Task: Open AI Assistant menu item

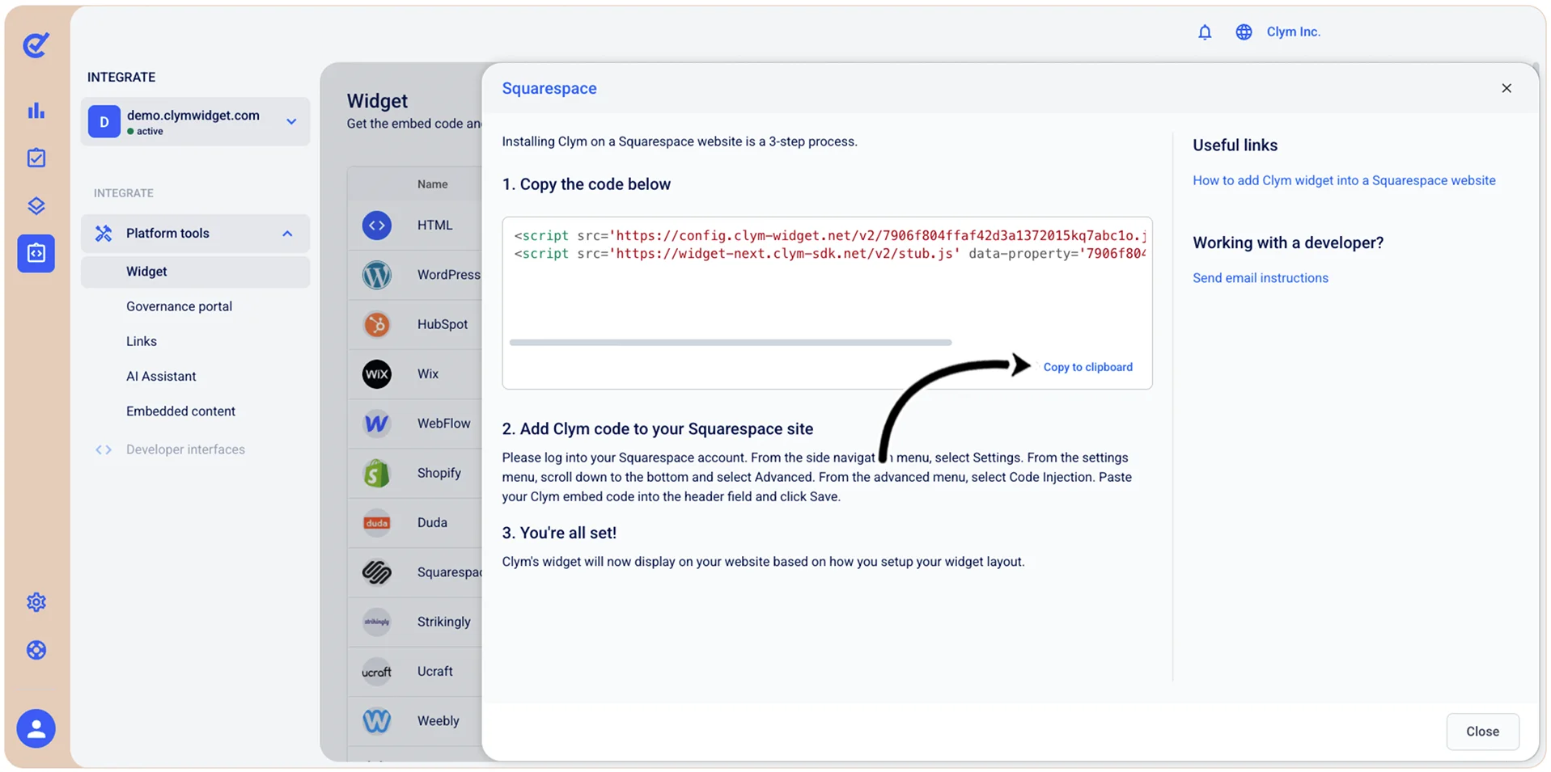Action: [x=161, y=376]
